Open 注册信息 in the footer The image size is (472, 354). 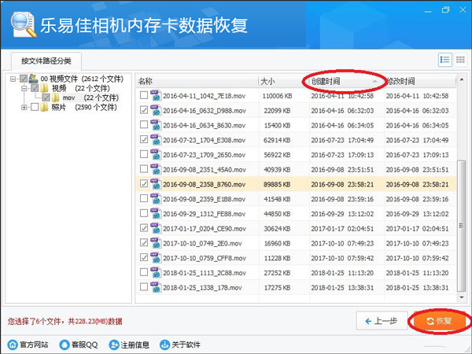coord(129,345)
